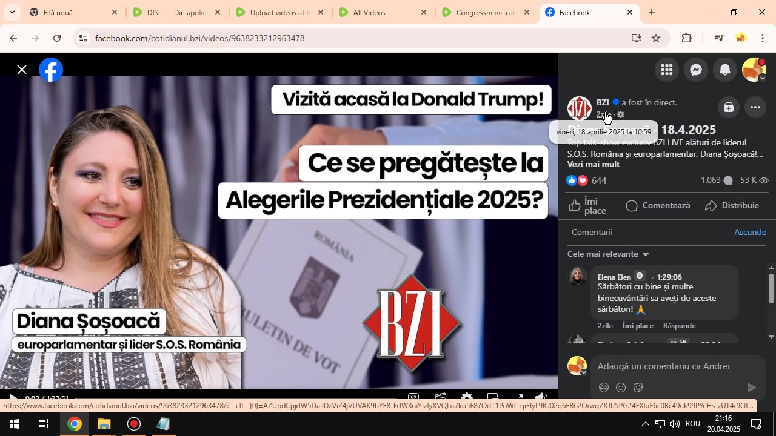Reply to Elena Elen with 'Răspunde'
Screen dimensions: 776x436
[679, 326]
